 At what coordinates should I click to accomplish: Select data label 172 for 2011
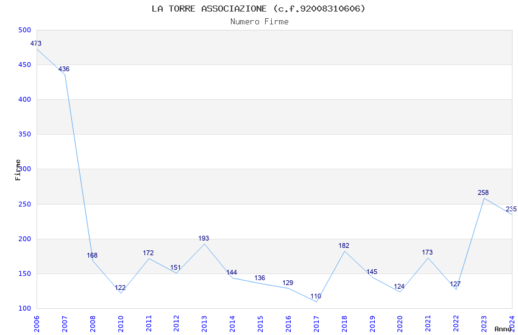(148, 253)
